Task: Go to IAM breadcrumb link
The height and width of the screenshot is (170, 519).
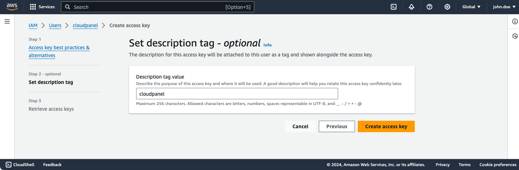Action: [x=33, y=25]
